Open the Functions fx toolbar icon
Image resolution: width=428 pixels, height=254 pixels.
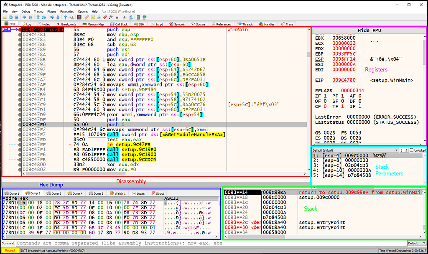111,17
